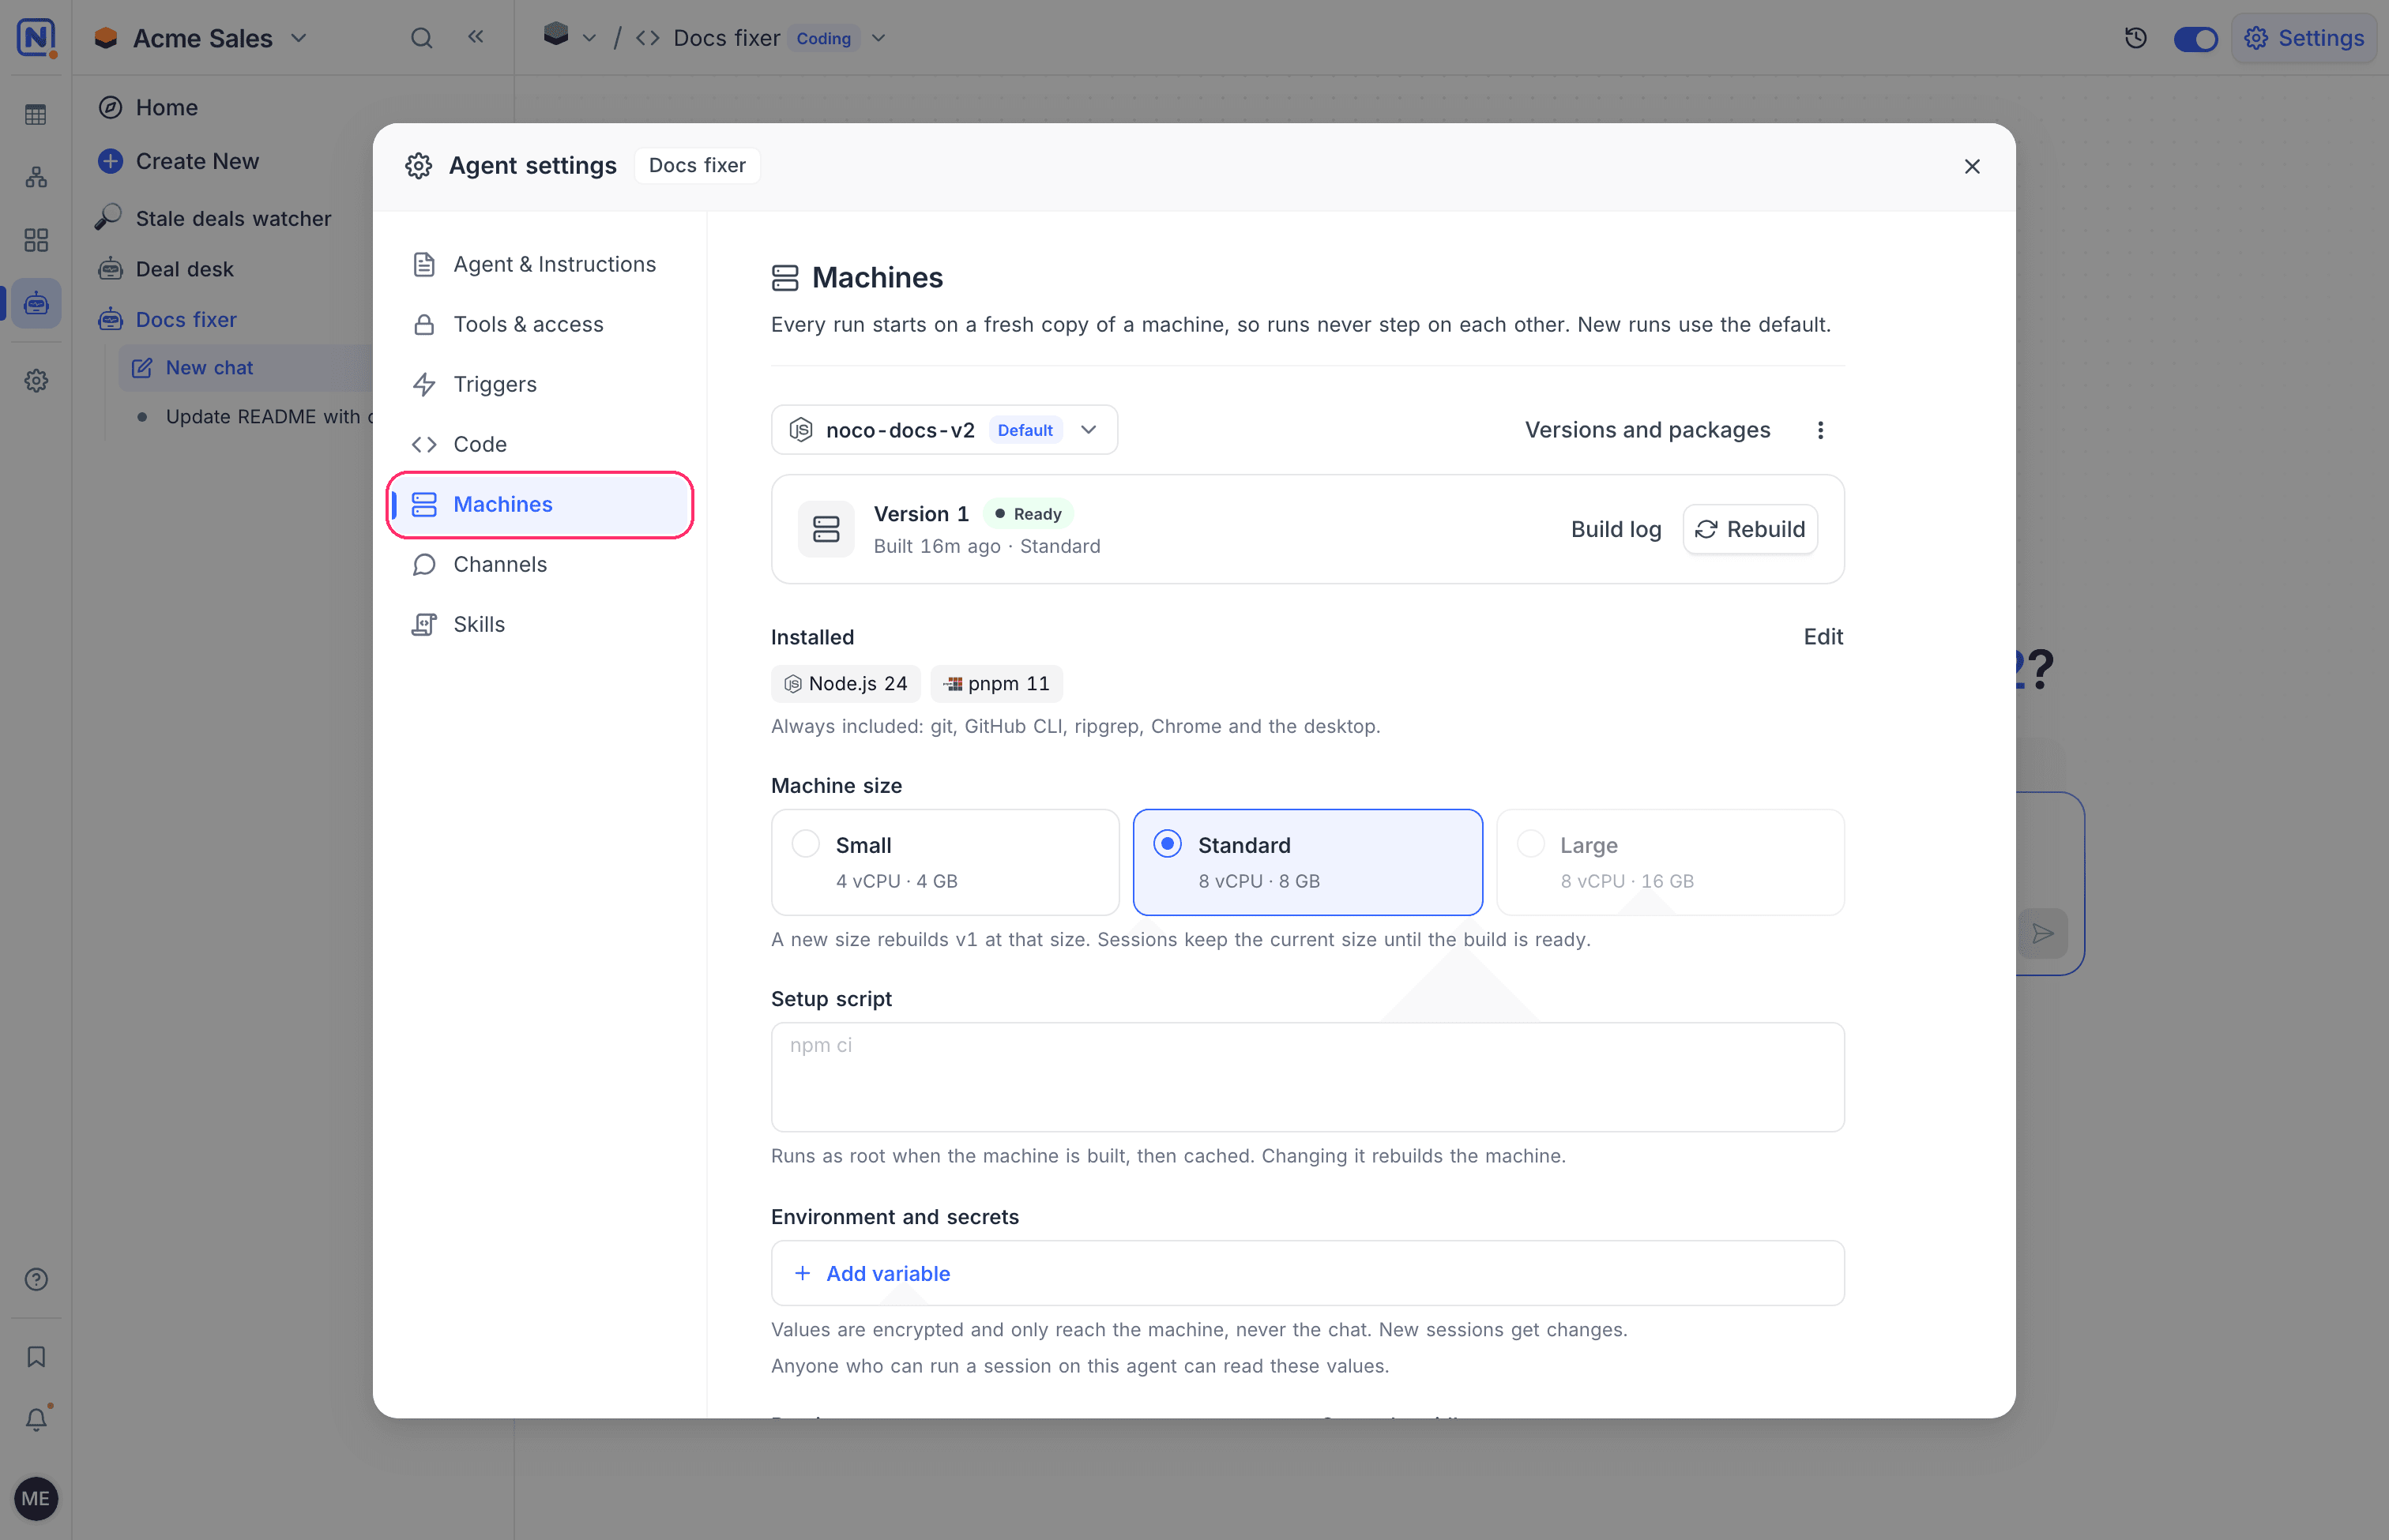Viewport: 2389px width, 1540px height.
Task: Open the Channels settings tab
Action: click(x=540, y=564)
